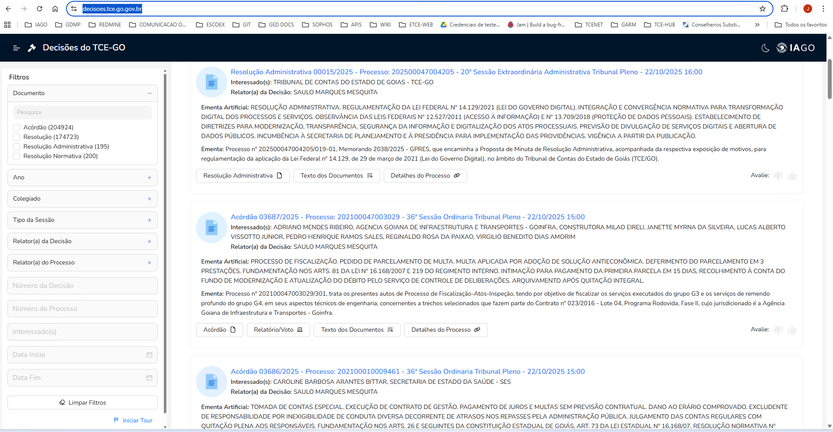Toggle dark mode moon icon

tap(765, 48)
